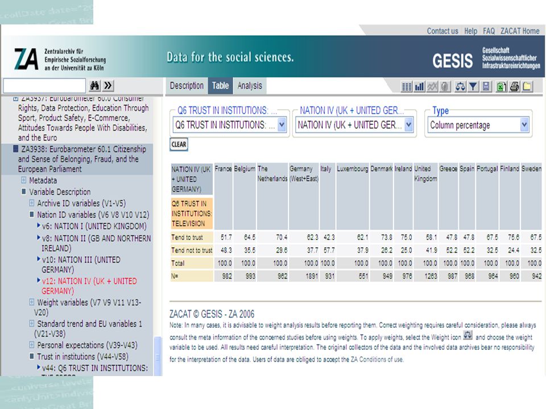This screenshot has width=546, height=409.
Task: Click the left tree panel scrollbar
Action: click(x=158, y=356)
